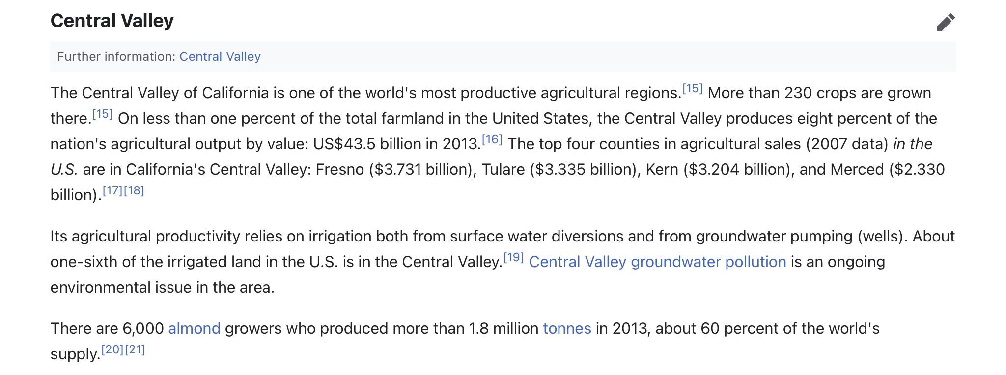Screen dimensions: 1006x375
Task: Open citation 19 reference
Action: pos(514,258)
